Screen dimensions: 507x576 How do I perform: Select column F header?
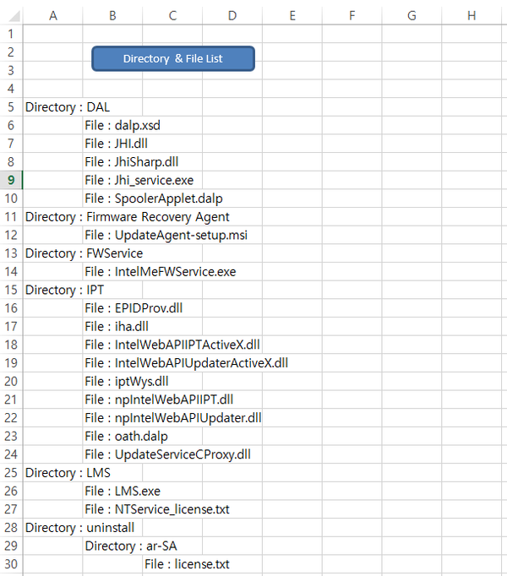(x=352, y=16)
